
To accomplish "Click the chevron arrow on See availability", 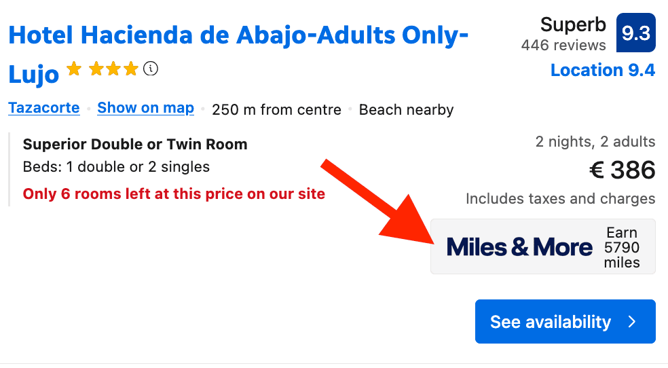I will 632,322.
